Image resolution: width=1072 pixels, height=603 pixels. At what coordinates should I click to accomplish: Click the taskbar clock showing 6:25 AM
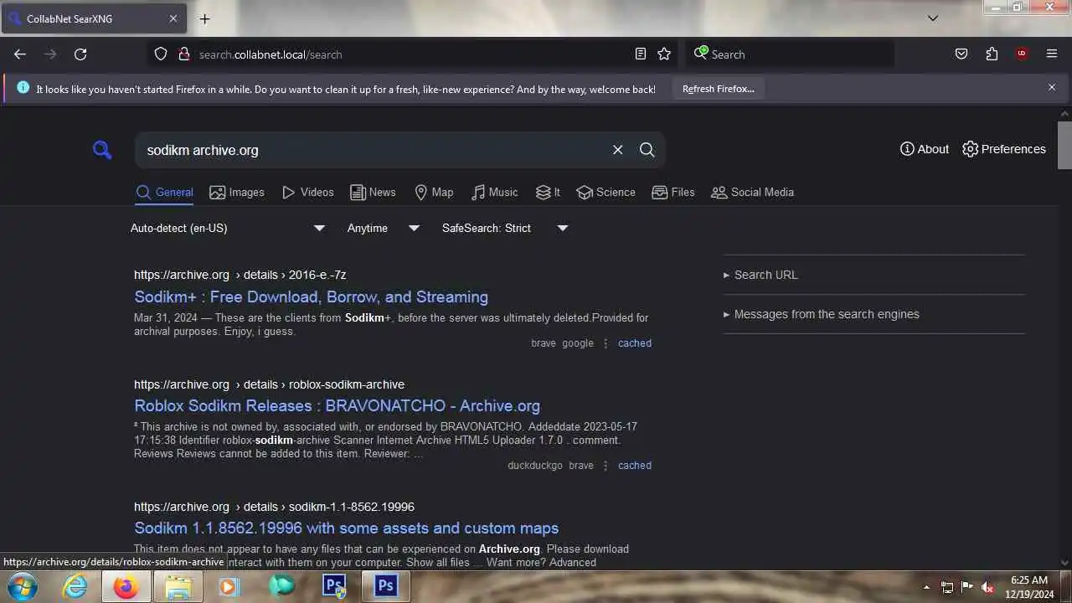[1030, 586]
